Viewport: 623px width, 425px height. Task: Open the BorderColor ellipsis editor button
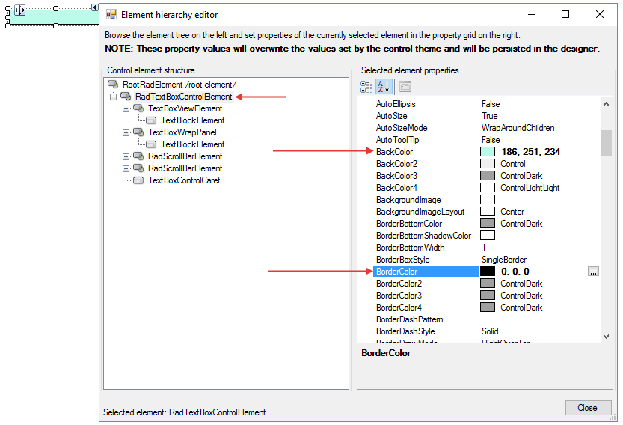[593, 272]
